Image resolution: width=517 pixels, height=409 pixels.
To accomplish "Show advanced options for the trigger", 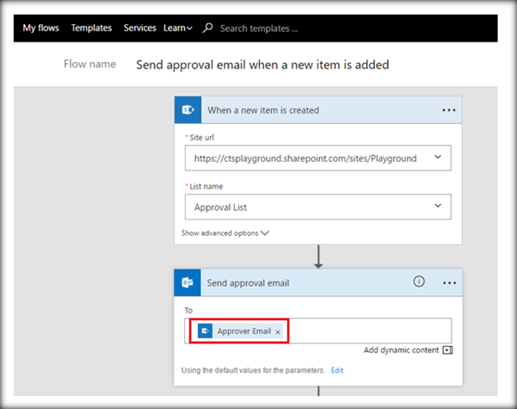I will [225, 232].
